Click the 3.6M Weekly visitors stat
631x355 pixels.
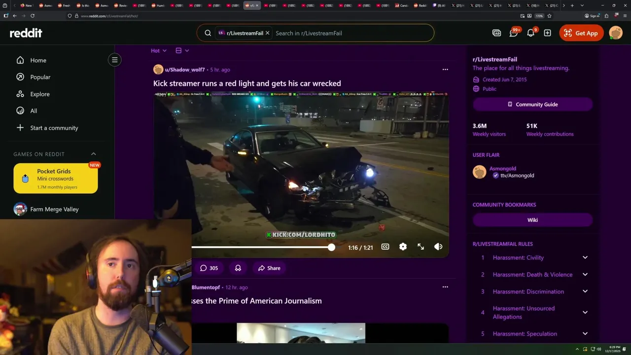tap(489, 130)
